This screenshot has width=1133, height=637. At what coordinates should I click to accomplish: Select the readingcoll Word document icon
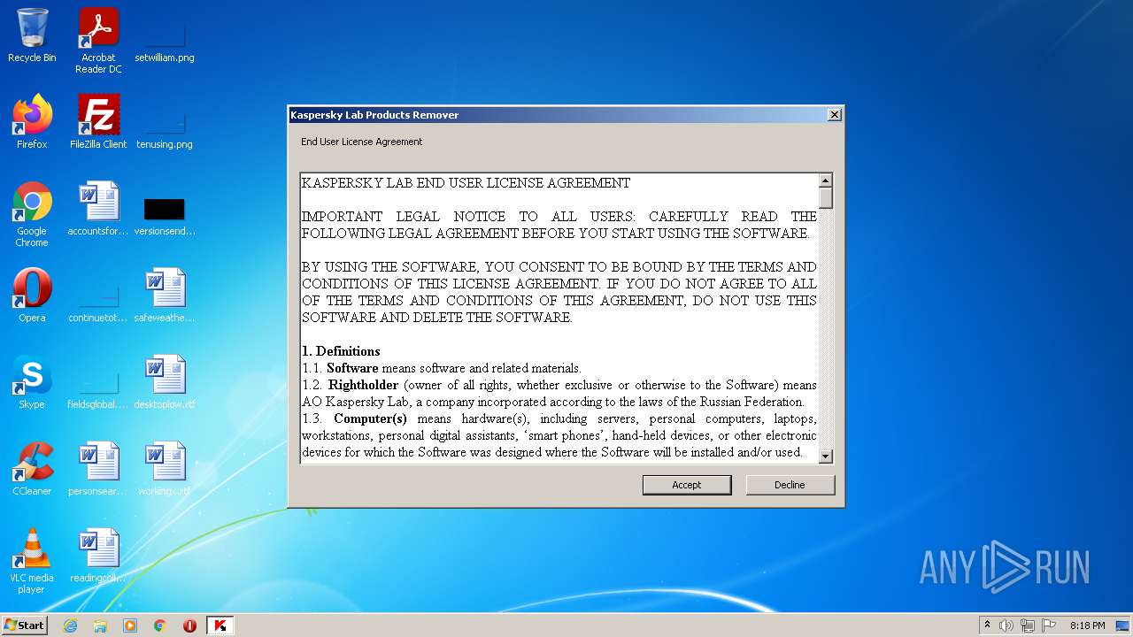click(98, 556)
